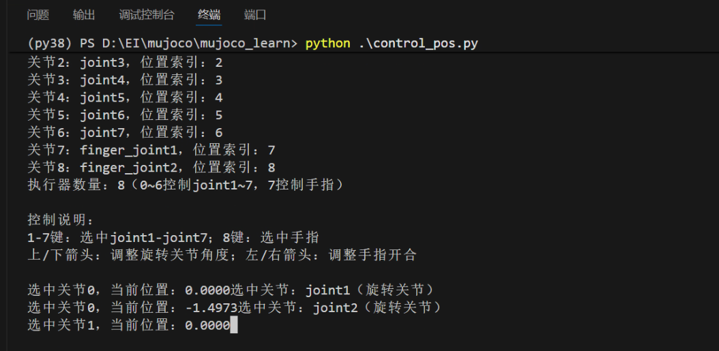Switch to the 问题 tab
Viewport: 719px width, 351px height.
[38, 15]
